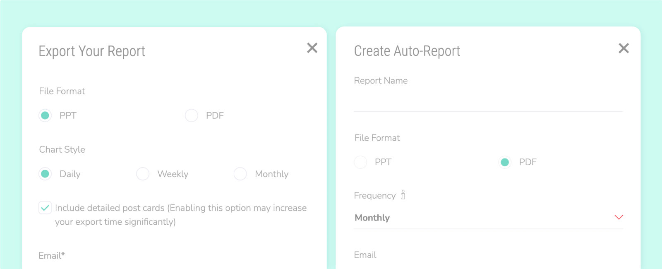Viewport: 662px width, 269px height.
Task: Click the File Format label in Export dialog
Action: (62, 91)
